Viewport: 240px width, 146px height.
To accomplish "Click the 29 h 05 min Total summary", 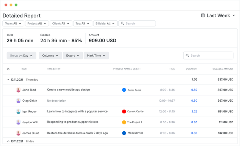I will (20, 40).
